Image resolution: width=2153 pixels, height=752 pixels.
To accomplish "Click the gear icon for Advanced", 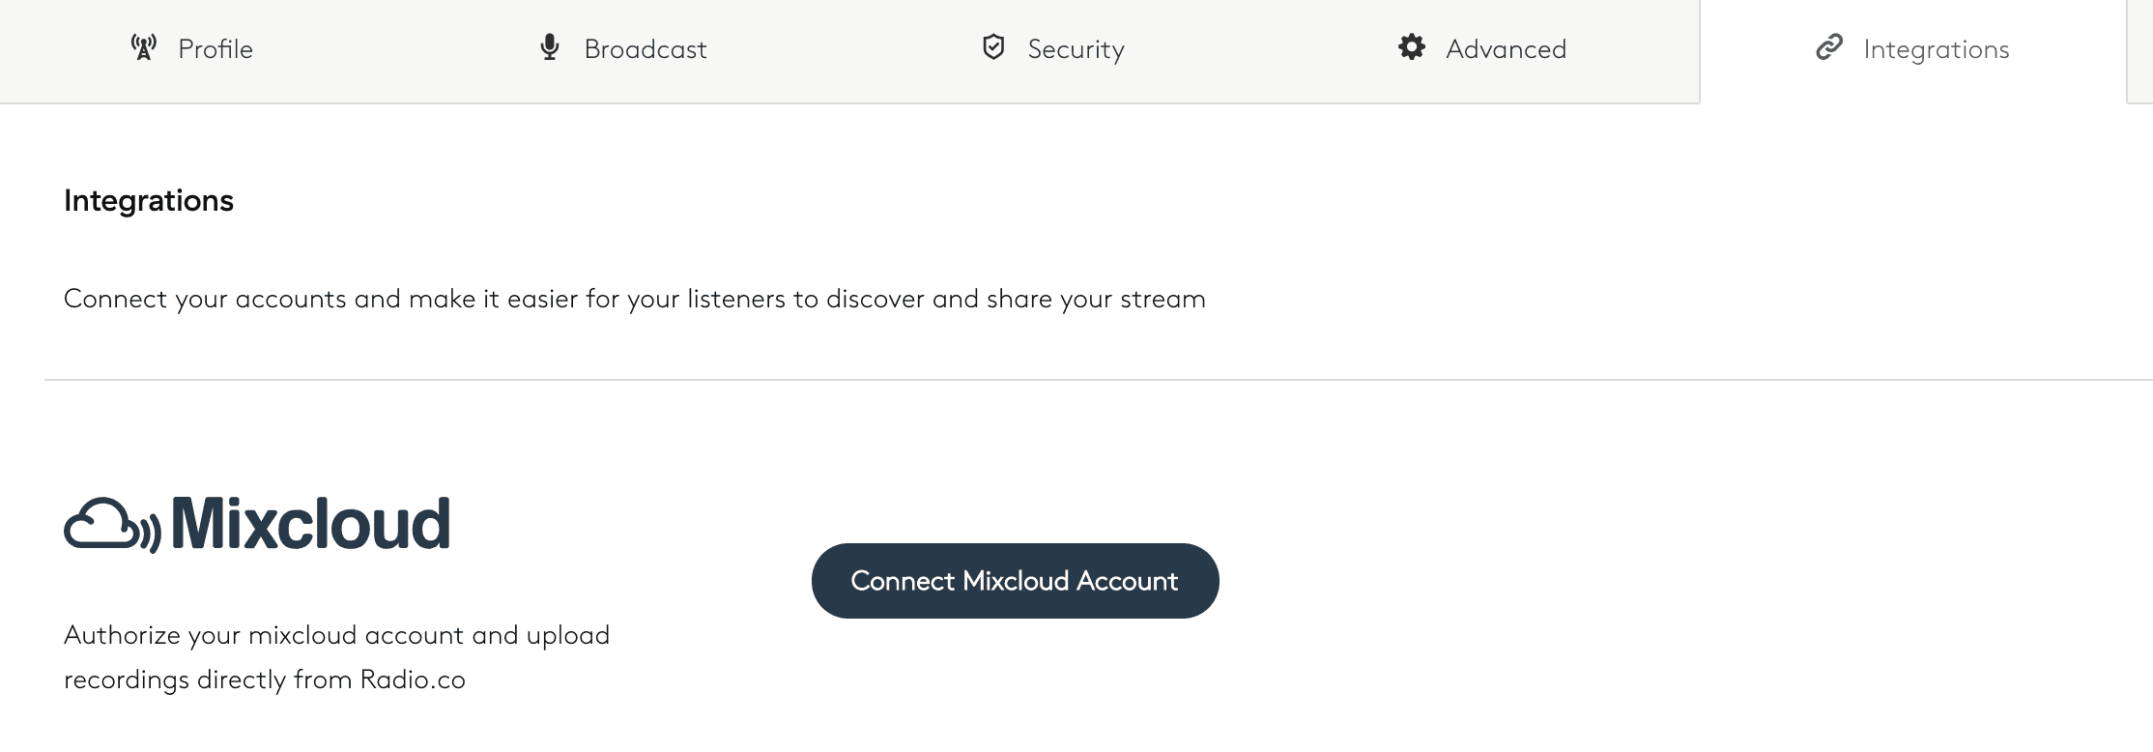I will (x=1412, y=47).
